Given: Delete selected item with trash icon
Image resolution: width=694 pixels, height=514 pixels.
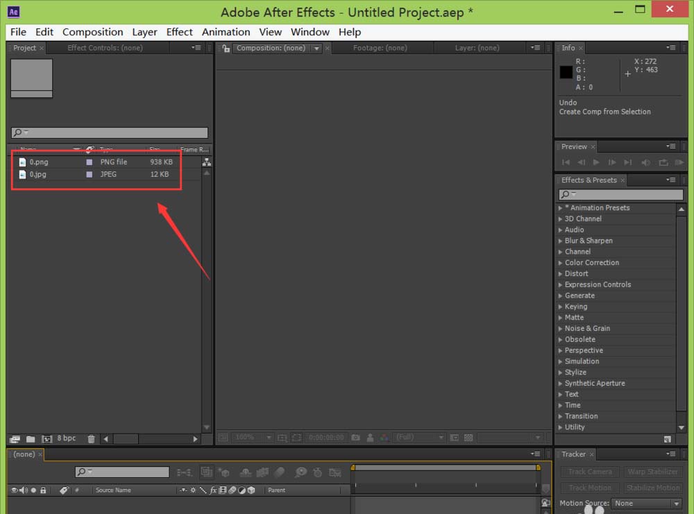Looking at the screenshot, I should [91, 439].
